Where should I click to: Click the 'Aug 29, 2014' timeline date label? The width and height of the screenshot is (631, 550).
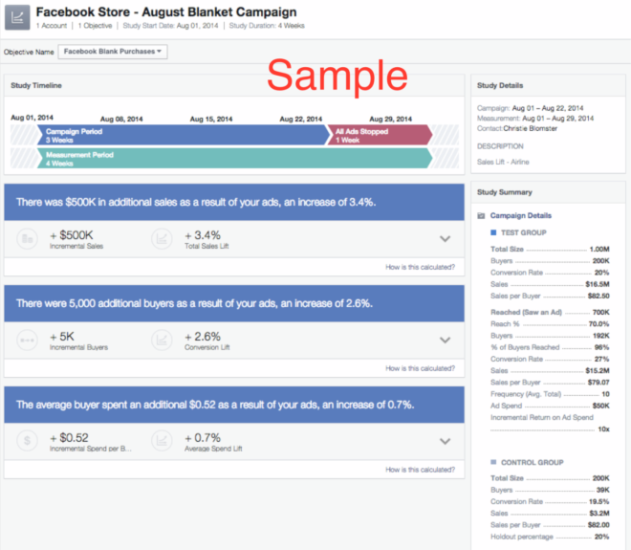tap(391, 120)
